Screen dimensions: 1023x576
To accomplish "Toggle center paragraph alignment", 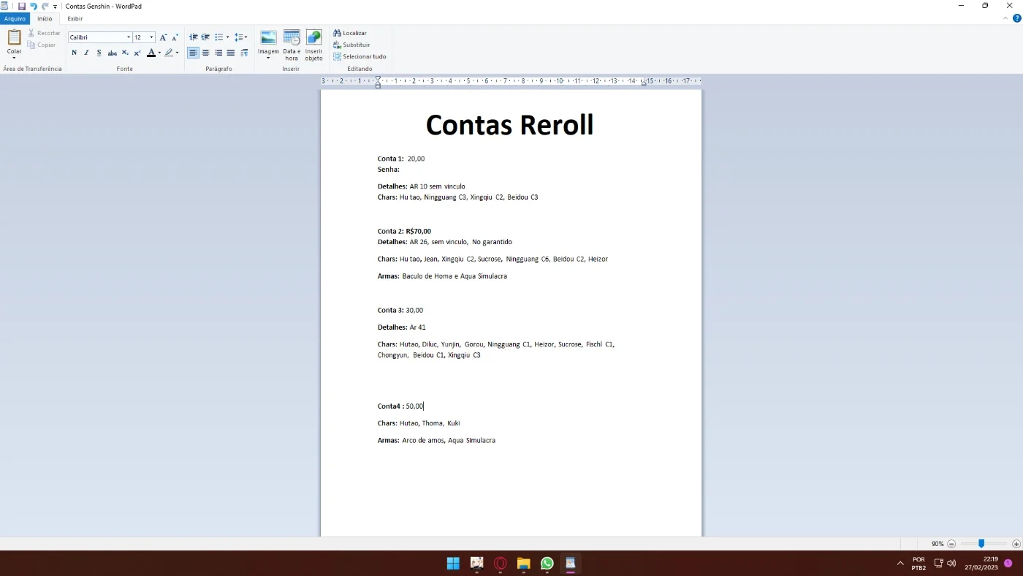I will click(x=205, y=53).
